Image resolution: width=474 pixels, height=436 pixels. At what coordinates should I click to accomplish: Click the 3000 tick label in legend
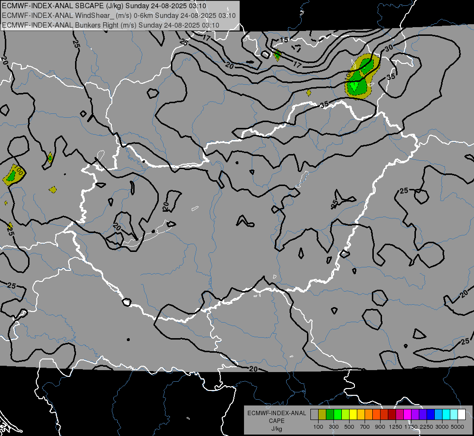pyautogui.click(x=442, y=427)
